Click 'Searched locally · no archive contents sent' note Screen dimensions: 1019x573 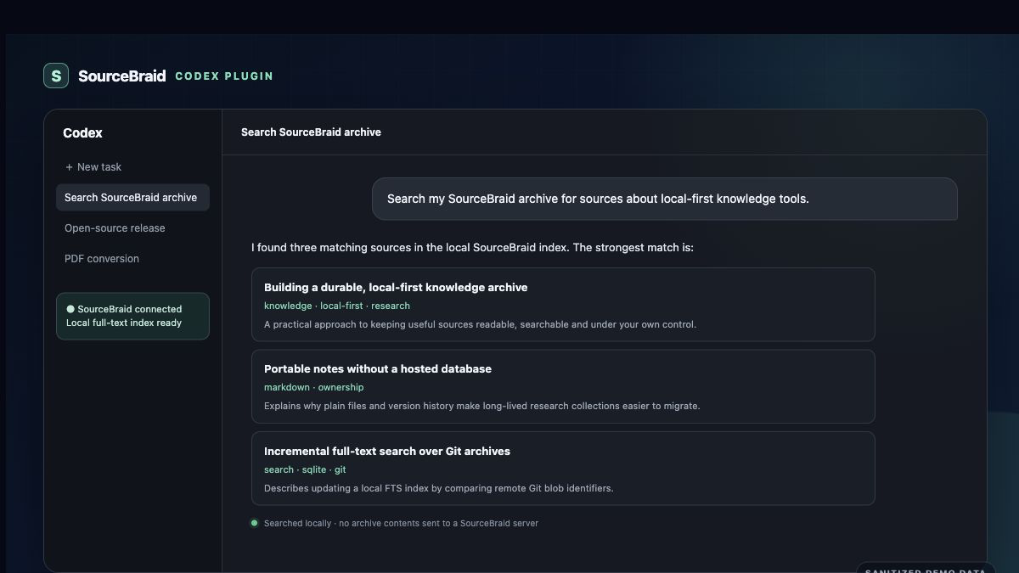click(x=401, y=523)
